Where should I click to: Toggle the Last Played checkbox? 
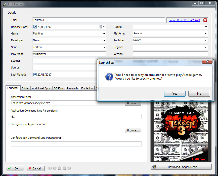35,74
